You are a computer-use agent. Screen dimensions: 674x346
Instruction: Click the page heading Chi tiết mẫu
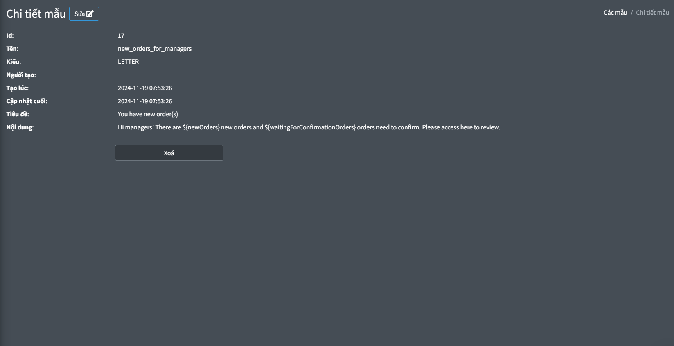tap(36, 13)
